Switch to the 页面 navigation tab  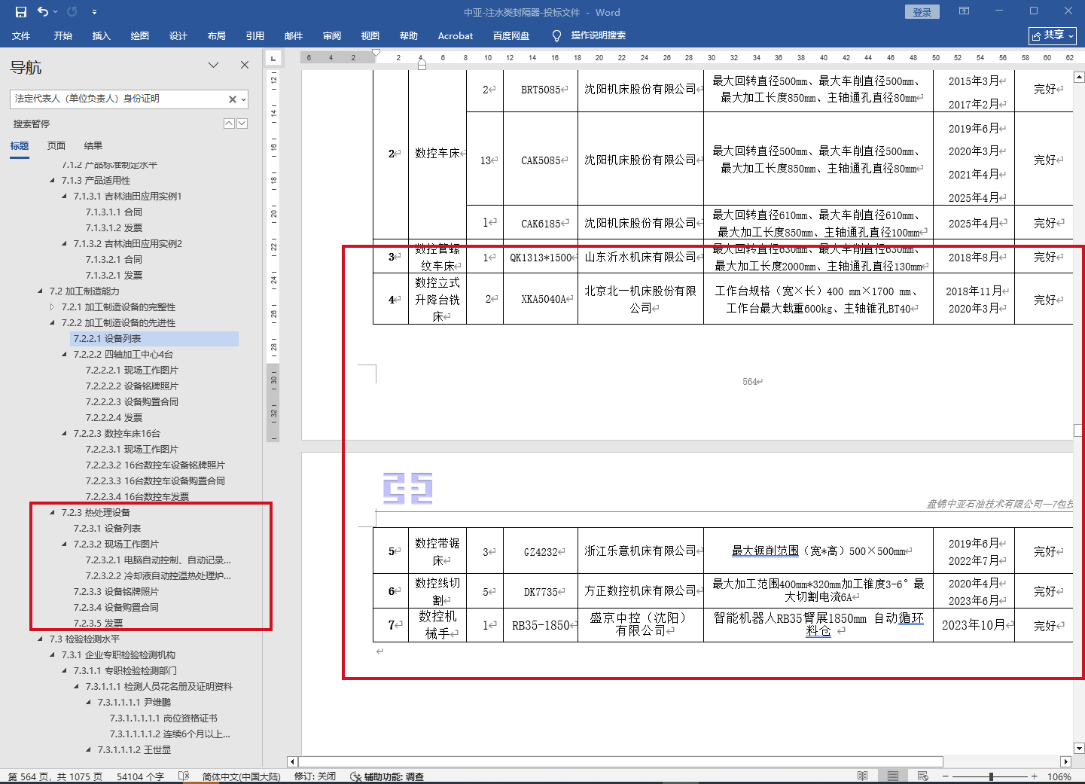56,146
